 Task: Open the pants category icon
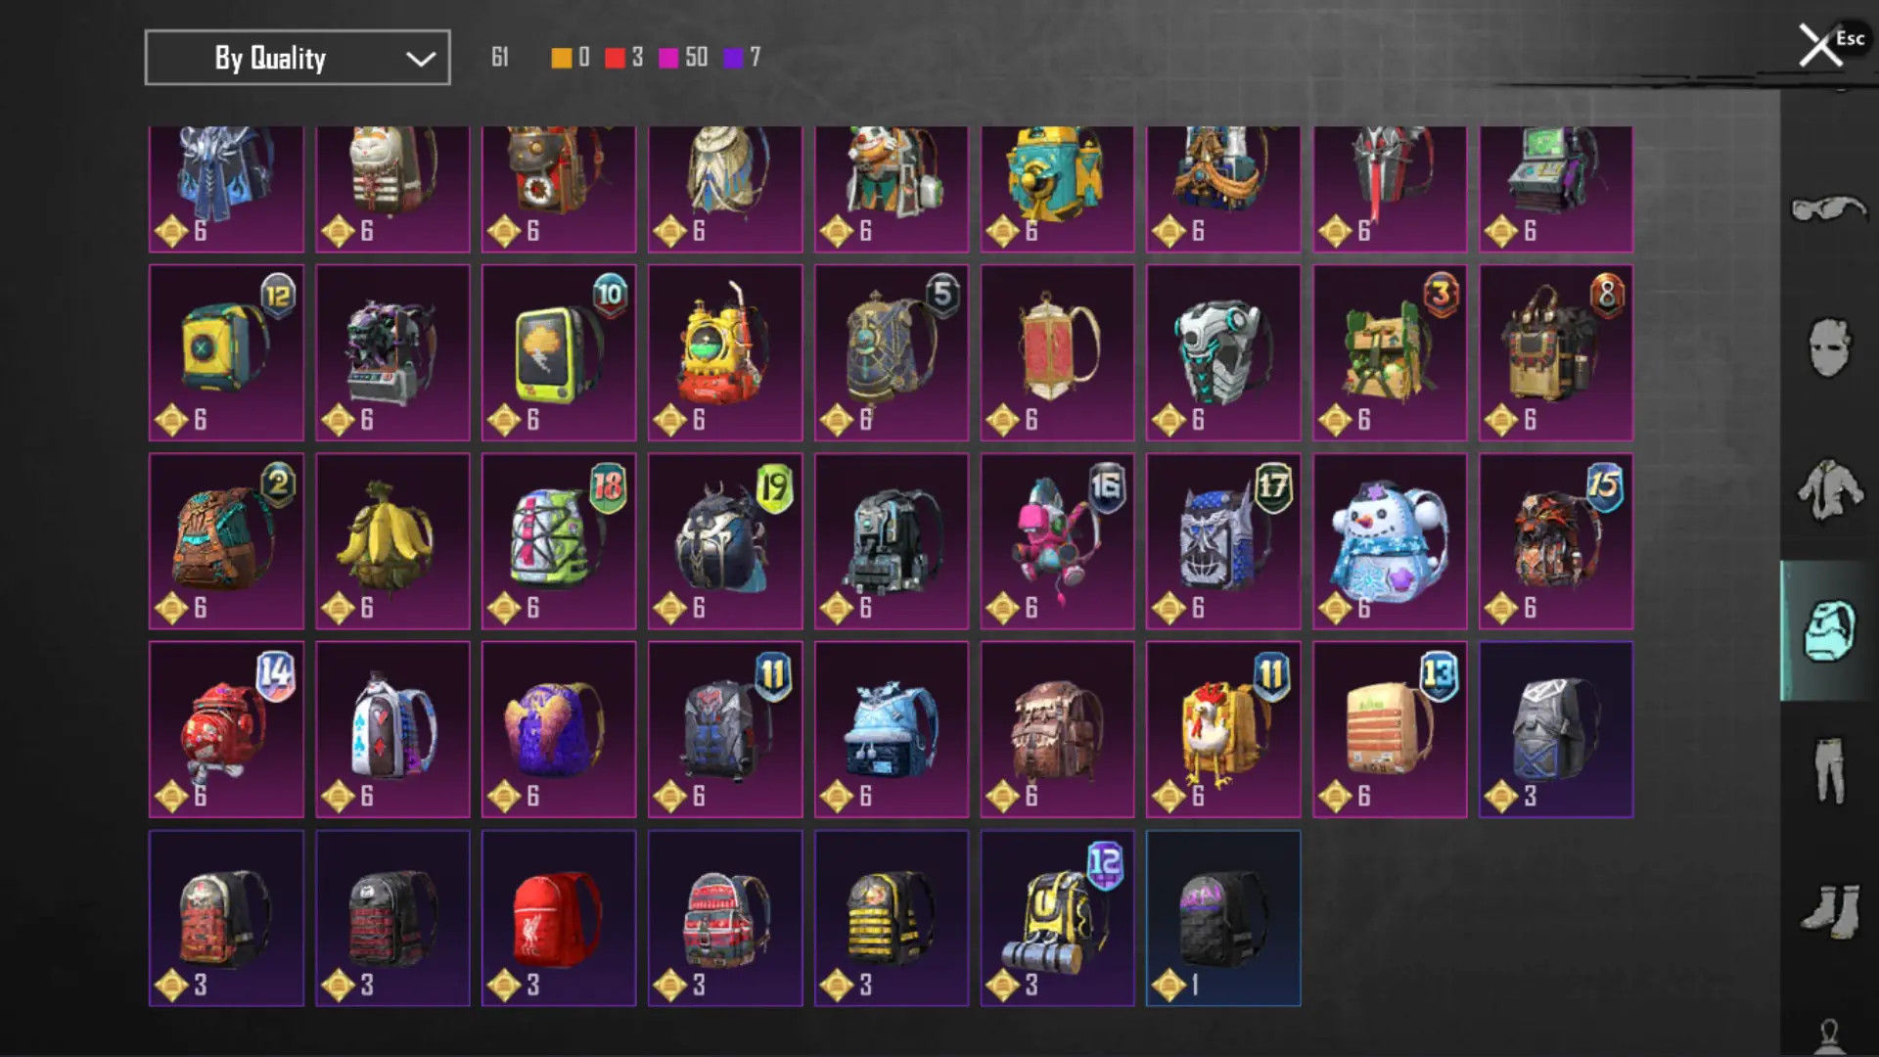coord(1828,770)
